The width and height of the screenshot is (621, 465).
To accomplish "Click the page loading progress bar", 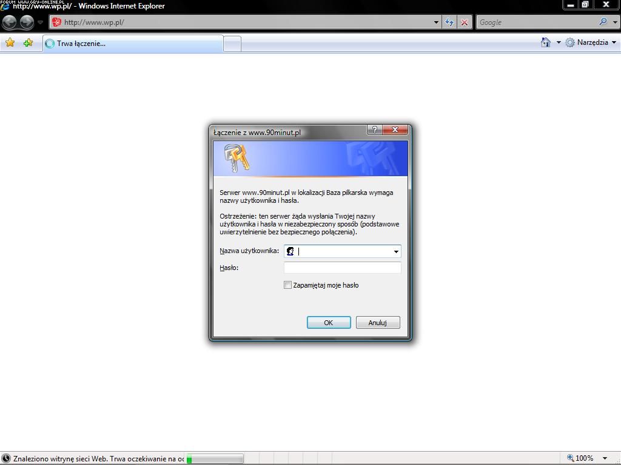I will tap(215, 459).
